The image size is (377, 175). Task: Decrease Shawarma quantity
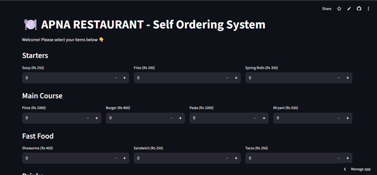point(115,158)
